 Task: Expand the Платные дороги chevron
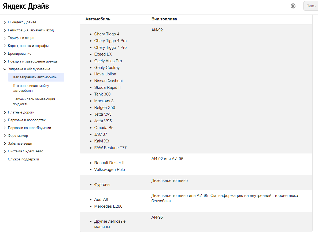click(5, 112)
